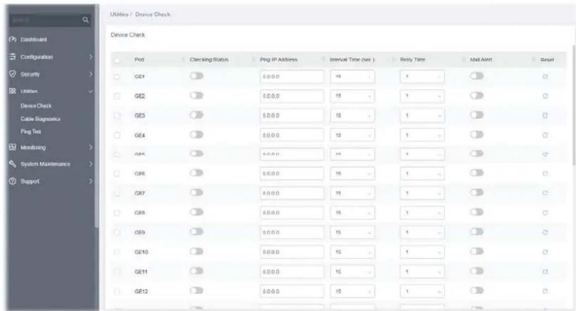Toggle Mail Alert switch for GE6
The width and height of the screenshot is (576, 311).
(x=476, y=172)
